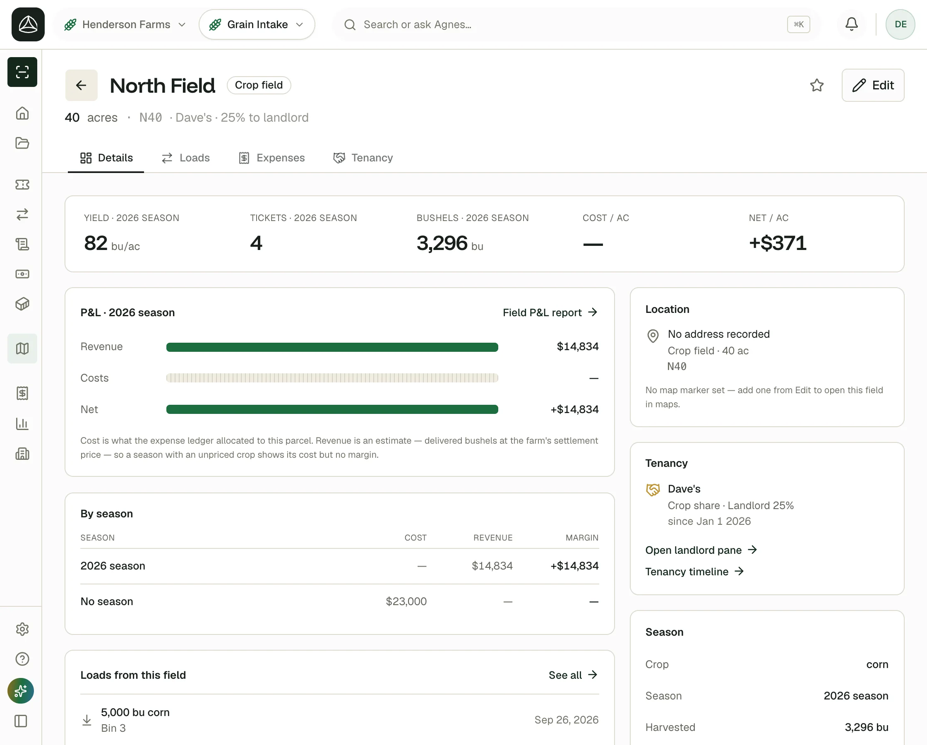
Task: Switch to the Expenses tab
Action: tap(272, 158)
